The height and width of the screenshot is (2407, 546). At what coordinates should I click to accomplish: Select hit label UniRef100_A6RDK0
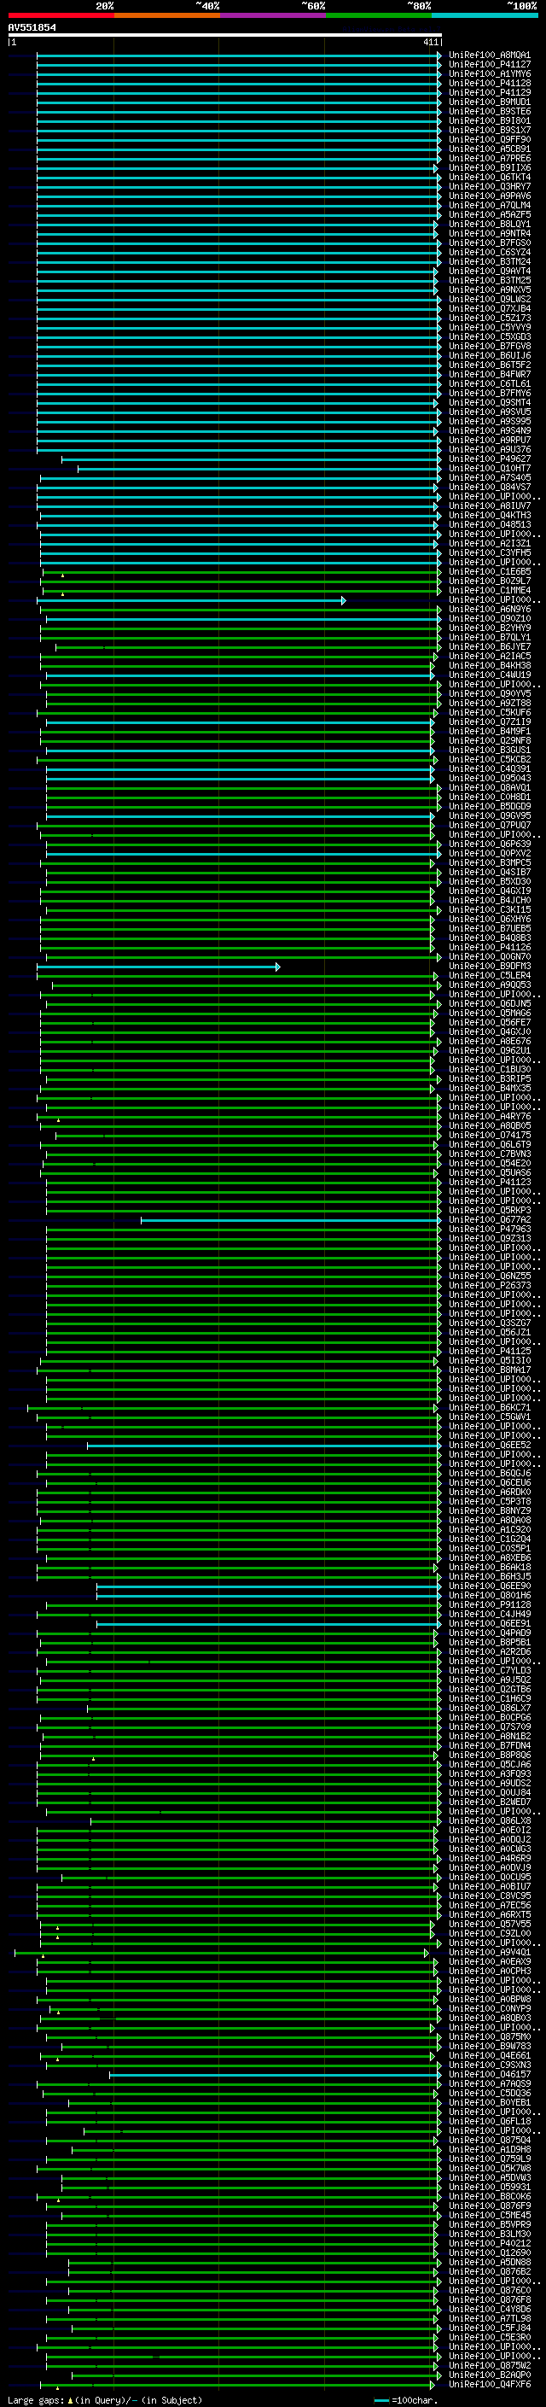tap(489, 1493)
